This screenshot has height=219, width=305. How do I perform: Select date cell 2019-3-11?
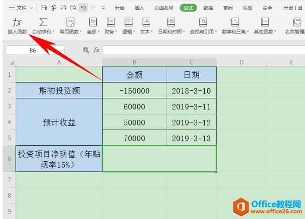(x=191, y=106)
